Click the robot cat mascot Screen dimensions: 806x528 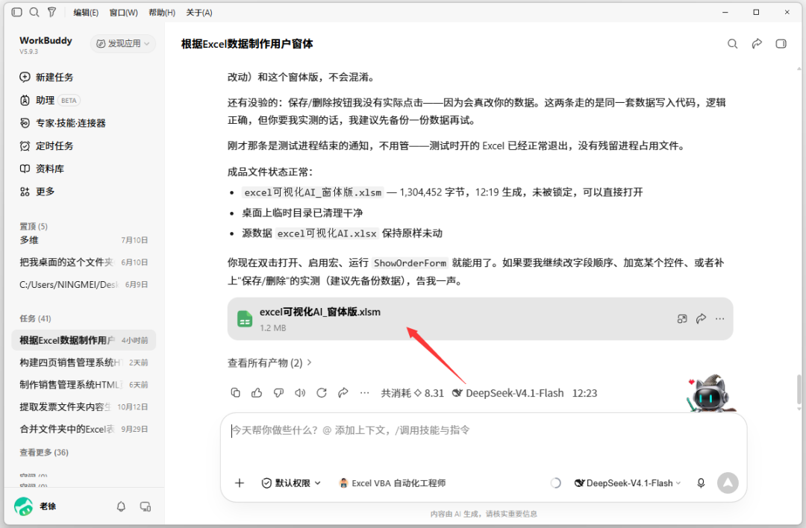[710, 394]
